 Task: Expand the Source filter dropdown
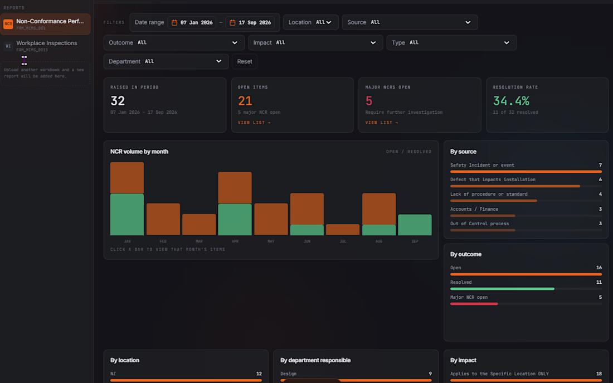(x=410, y=22)
